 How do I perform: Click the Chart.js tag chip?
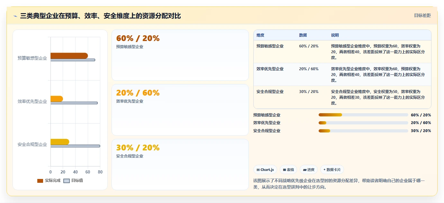click(x=265, y=170)
